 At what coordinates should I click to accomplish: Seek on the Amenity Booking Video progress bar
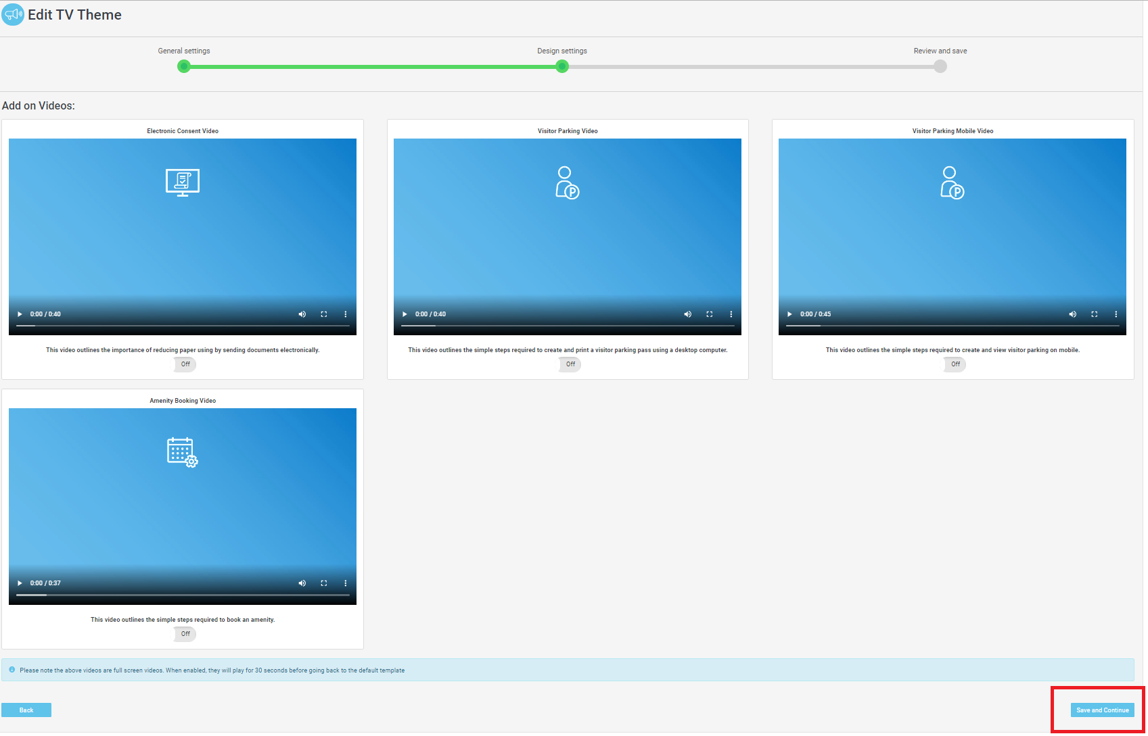coord(183,595)
